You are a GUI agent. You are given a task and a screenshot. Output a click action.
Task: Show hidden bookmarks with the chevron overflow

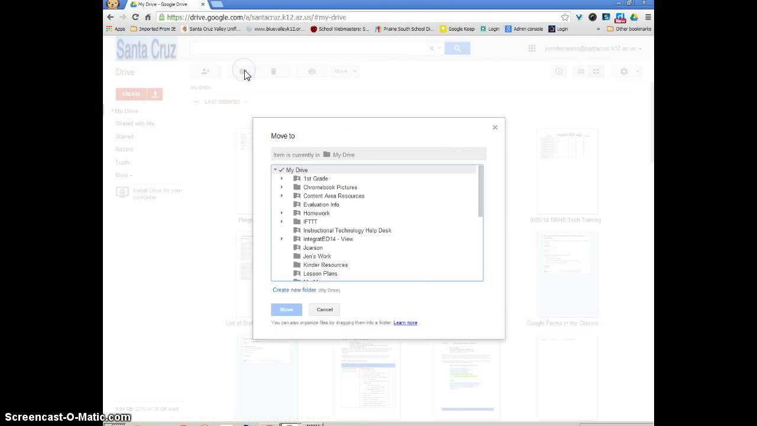coord(598,28)
